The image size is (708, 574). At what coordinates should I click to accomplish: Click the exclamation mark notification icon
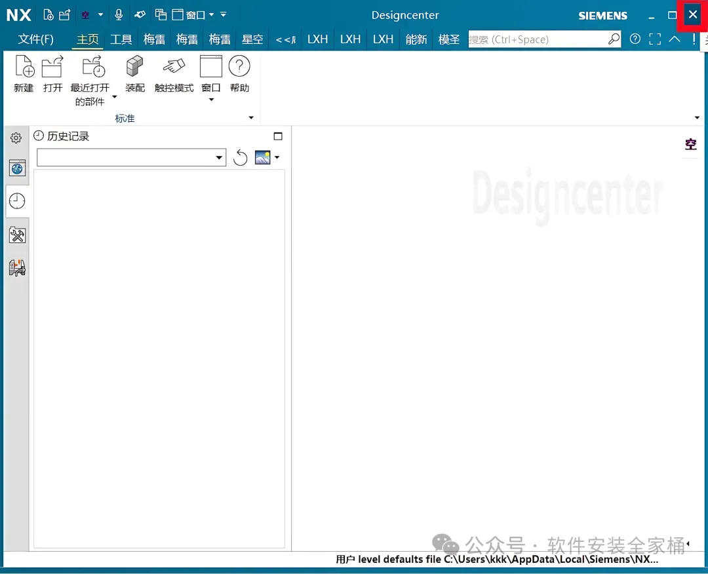(x=694, y=39)
